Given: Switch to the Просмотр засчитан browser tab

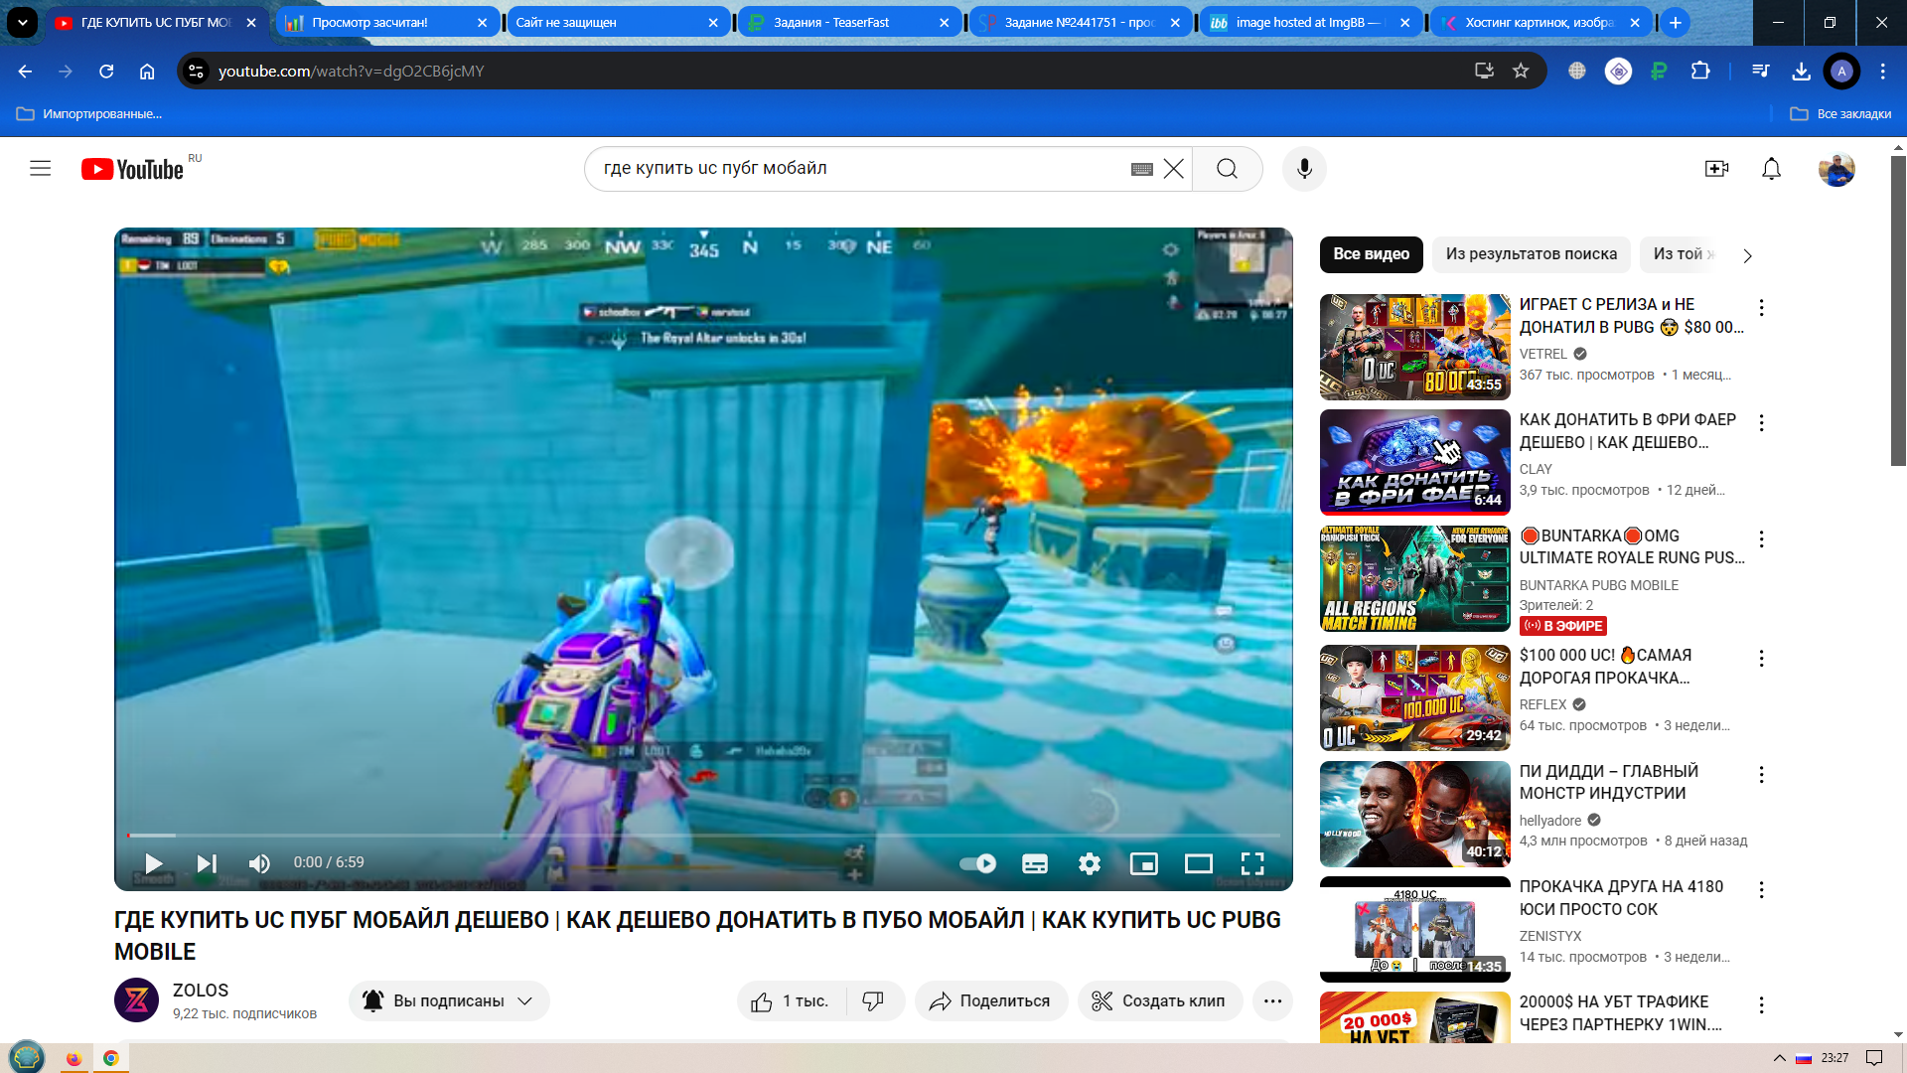Looking at the screenshot, I should (x=386, y=22).
